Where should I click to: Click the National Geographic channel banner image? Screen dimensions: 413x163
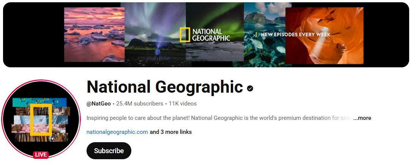click(206, 35)
